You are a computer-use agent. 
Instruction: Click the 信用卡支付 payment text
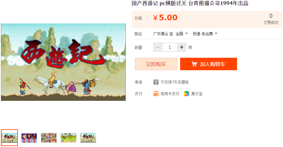[170, 94]
